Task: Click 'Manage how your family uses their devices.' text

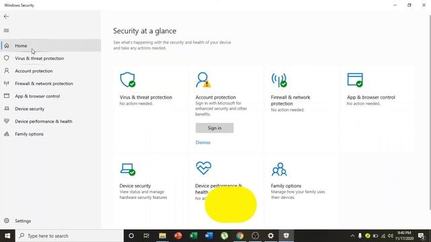Action: [x=298, y=194]
